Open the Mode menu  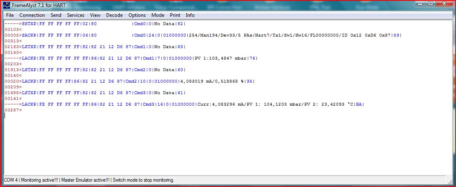pyautogui.click(x=158, y=15)
